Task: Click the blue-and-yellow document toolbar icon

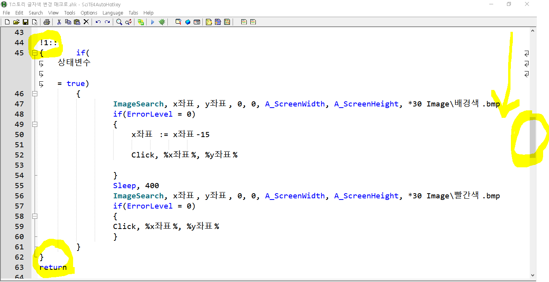Action: [x=218, y=22]
